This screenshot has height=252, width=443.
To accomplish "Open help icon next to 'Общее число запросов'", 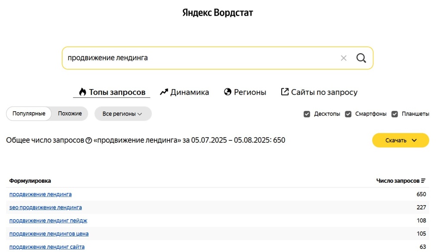I will (89, 140).
